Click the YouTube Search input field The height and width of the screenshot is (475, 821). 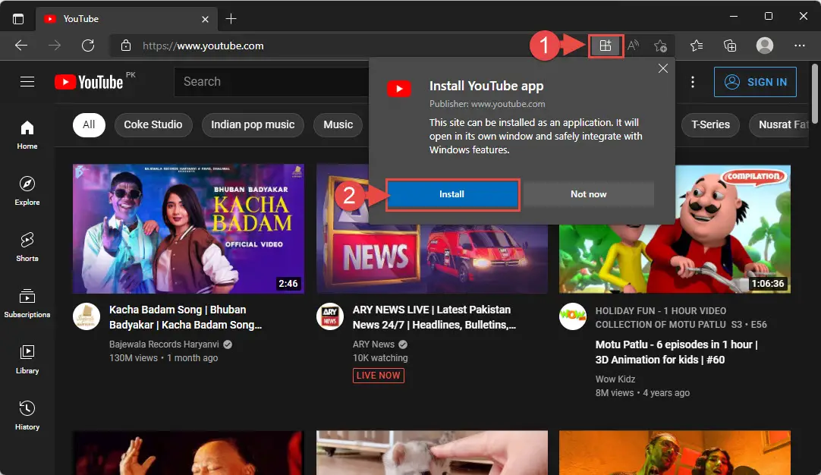[271, 82]
